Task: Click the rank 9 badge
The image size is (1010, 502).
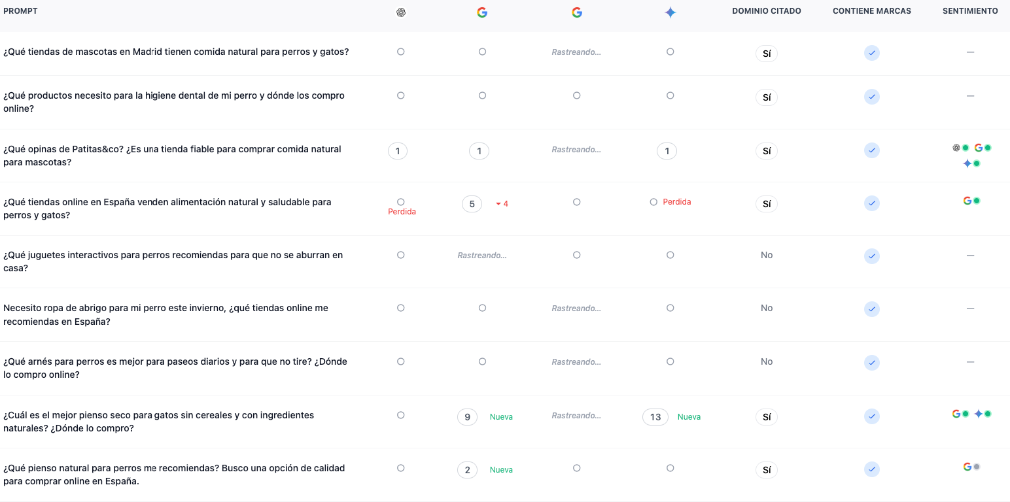Action: coord(467,417)
